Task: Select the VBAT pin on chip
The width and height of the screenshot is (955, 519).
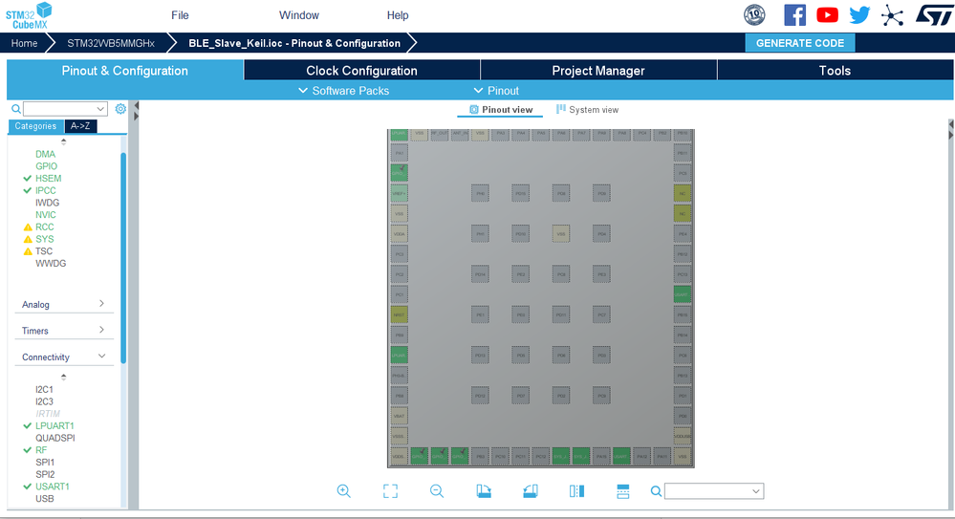Action: (399, 416)
